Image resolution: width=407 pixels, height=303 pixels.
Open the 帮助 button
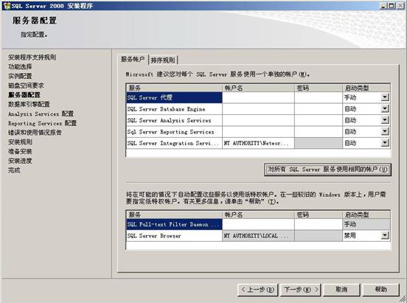(380, 290)
